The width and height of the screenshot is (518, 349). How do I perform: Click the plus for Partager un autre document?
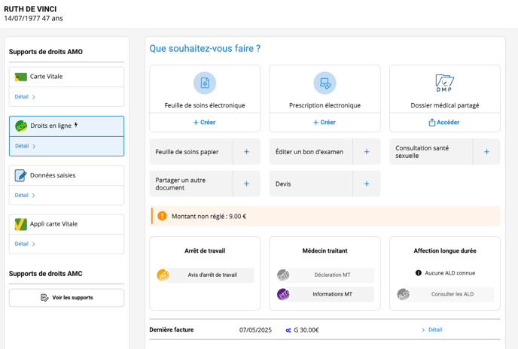pyautogui.click(x=246, y=184)
